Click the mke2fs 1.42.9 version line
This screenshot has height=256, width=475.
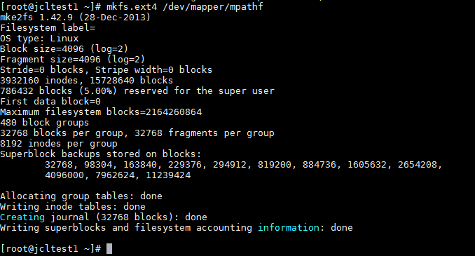75,17
